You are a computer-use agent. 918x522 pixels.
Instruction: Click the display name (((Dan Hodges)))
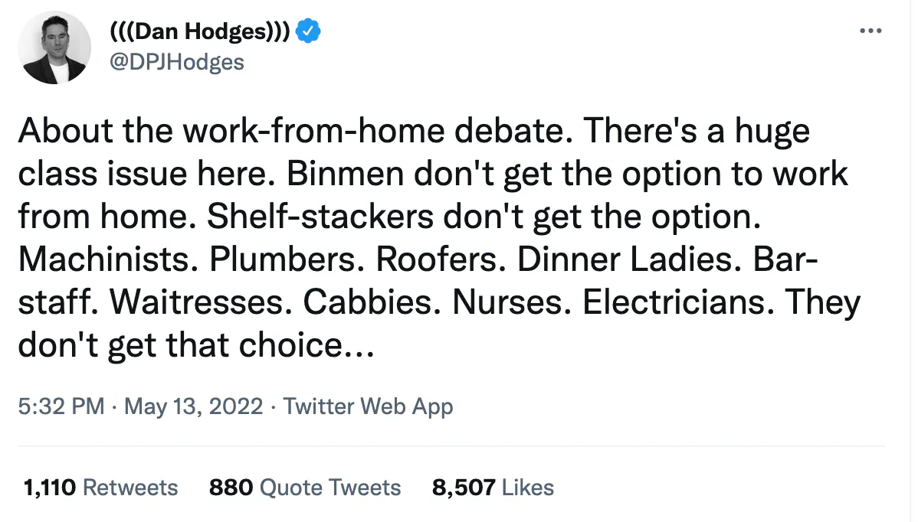pos(200,32)
